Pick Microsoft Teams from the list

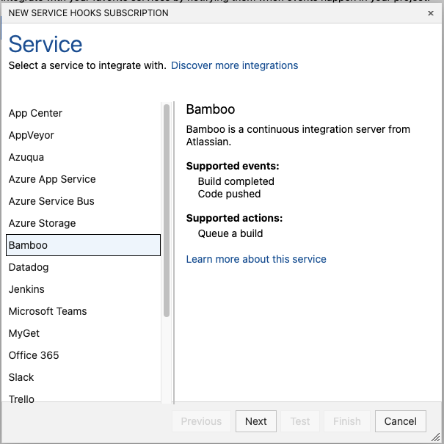[x=48, y=311]
